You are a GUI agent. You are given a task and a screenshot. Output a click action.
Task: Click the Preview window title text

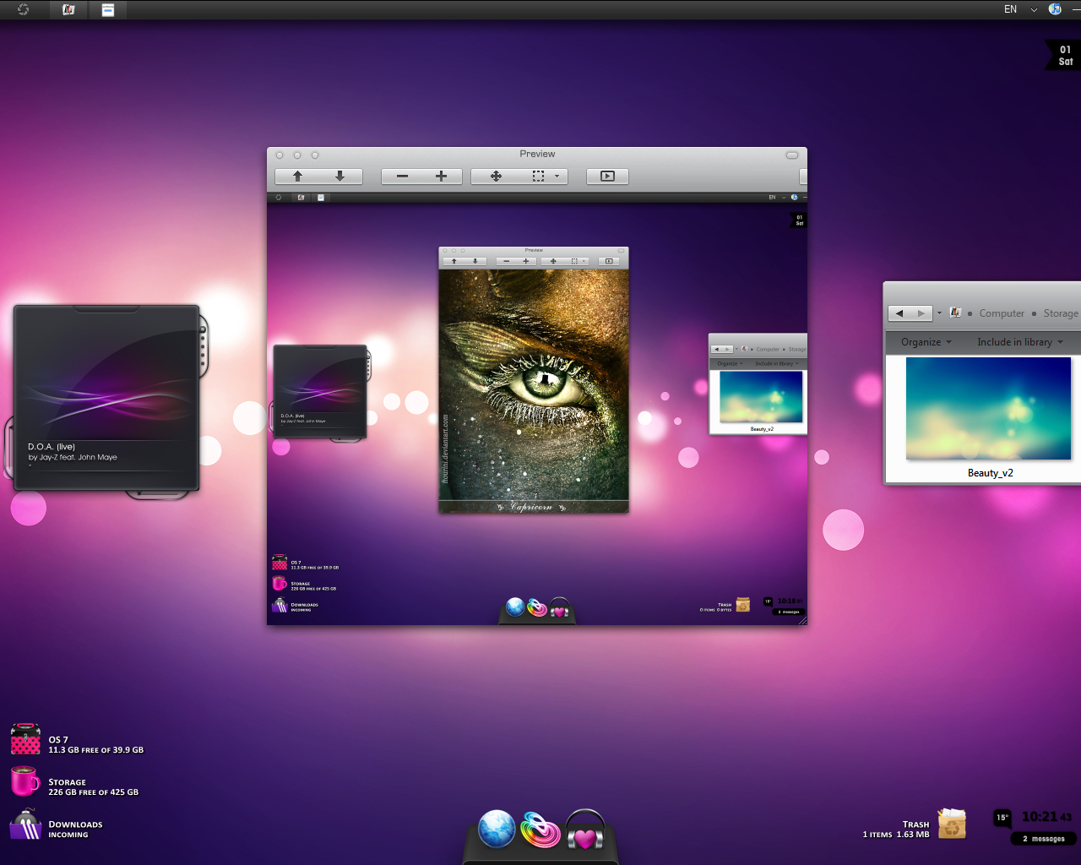[x=537, y=154]
